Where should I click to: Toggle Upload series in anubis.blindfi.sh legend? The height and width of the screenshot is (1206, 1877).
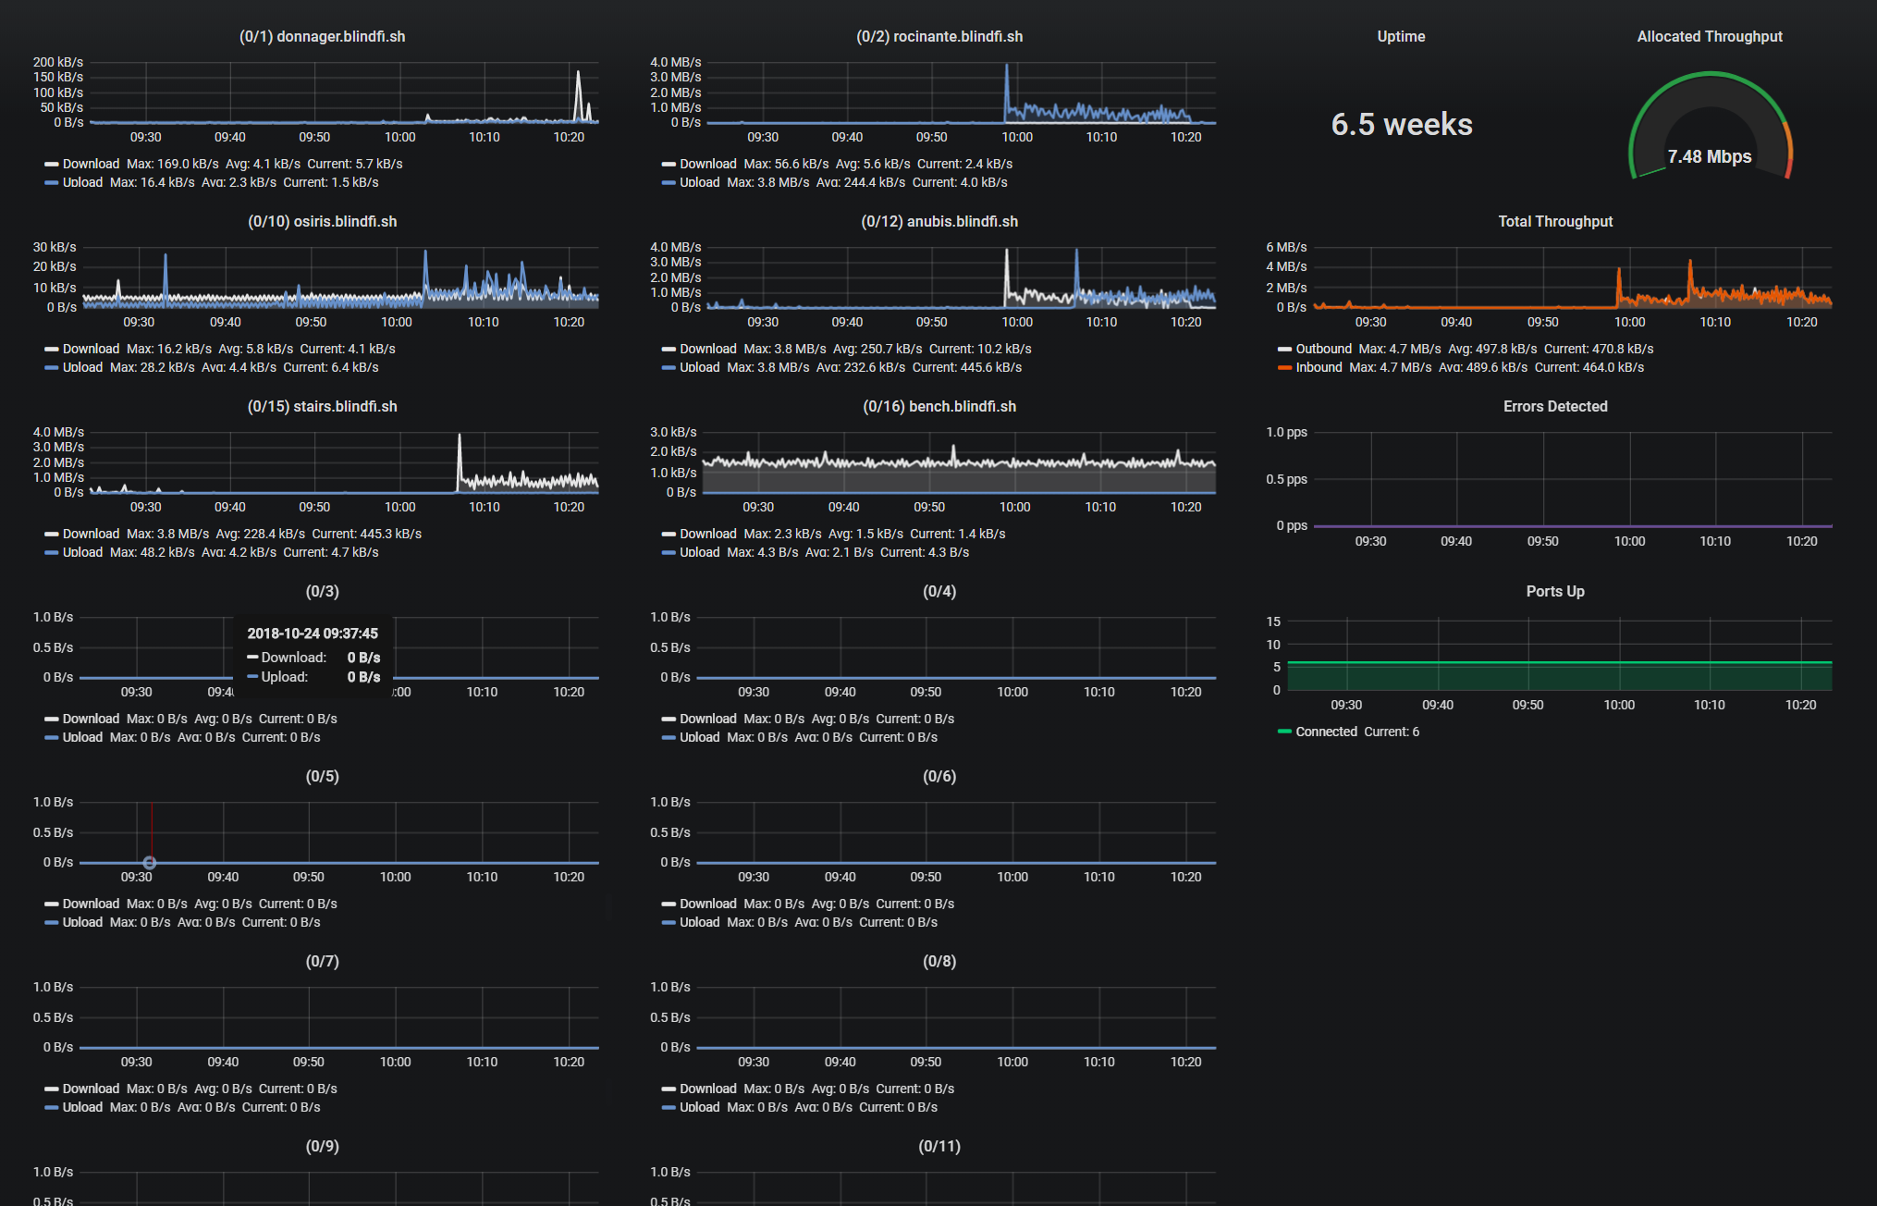point(699,368)
